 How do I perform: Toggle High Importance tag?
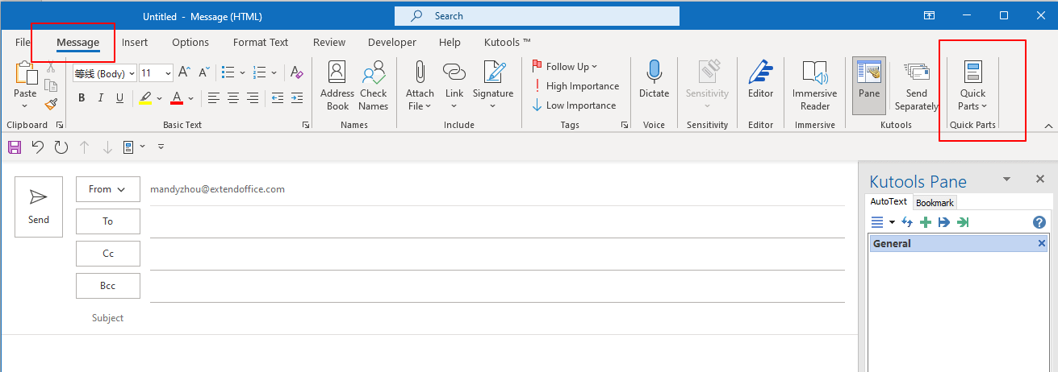[x=575, y=86]
